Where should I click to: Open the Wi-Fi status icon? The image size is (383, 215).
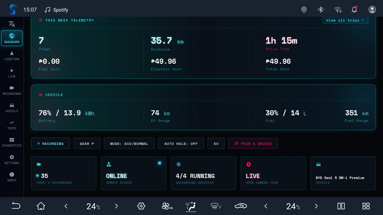coord(338,10)
